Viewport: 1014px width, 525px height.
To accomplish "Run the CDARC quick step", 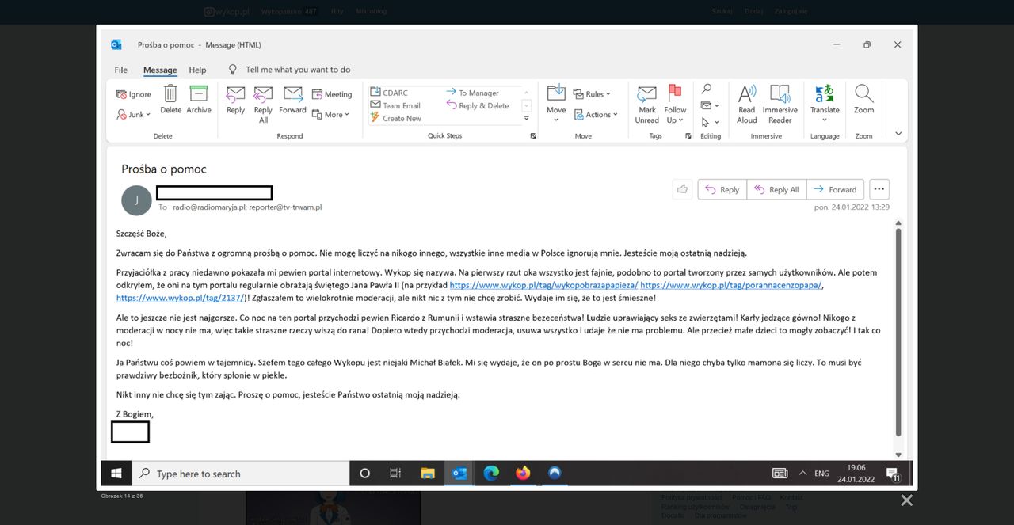I will (x=389, y=93).
